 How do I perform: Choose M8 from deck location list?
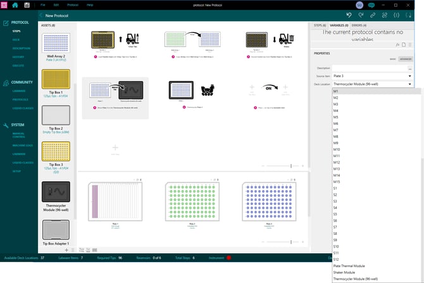[377, 136]
